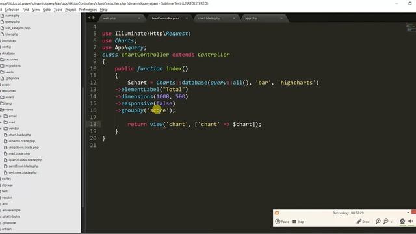Expand the migrations folder

(x=13, y=66)
